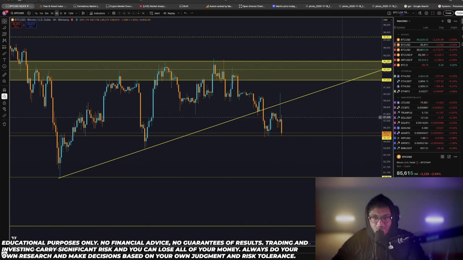Toggle magnet mode in drawing toolbar
Screen dimensions: 463x260
[x=4, y=90]
